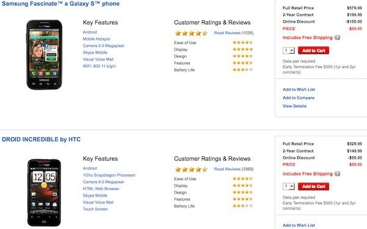
Task: Click the DROID INCREDIBLE phone image
Action: [44, 192]
